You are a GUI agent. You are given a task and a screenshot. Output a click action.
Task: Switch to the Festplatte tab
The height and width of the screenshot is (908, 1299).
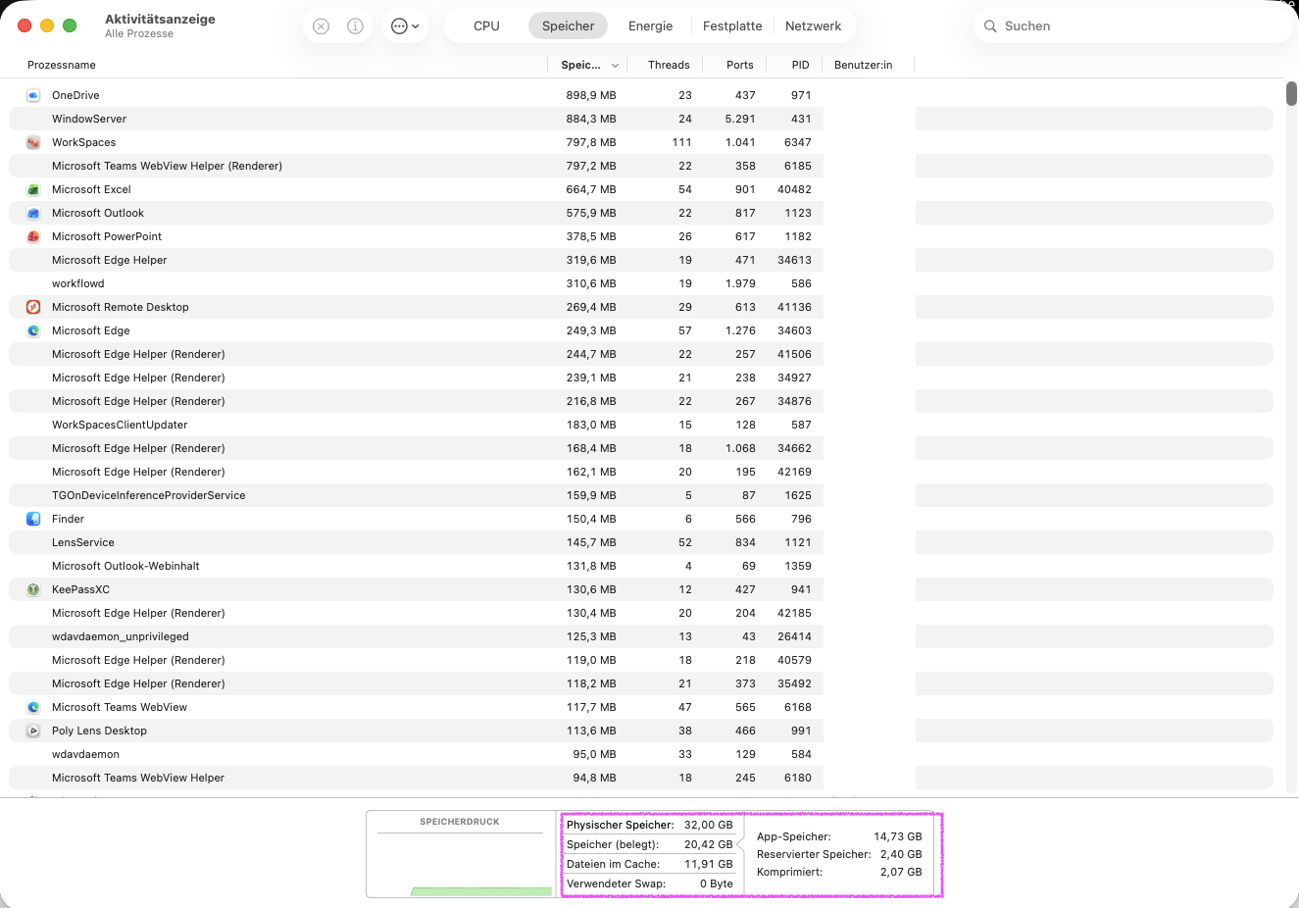tap(732, 26)
